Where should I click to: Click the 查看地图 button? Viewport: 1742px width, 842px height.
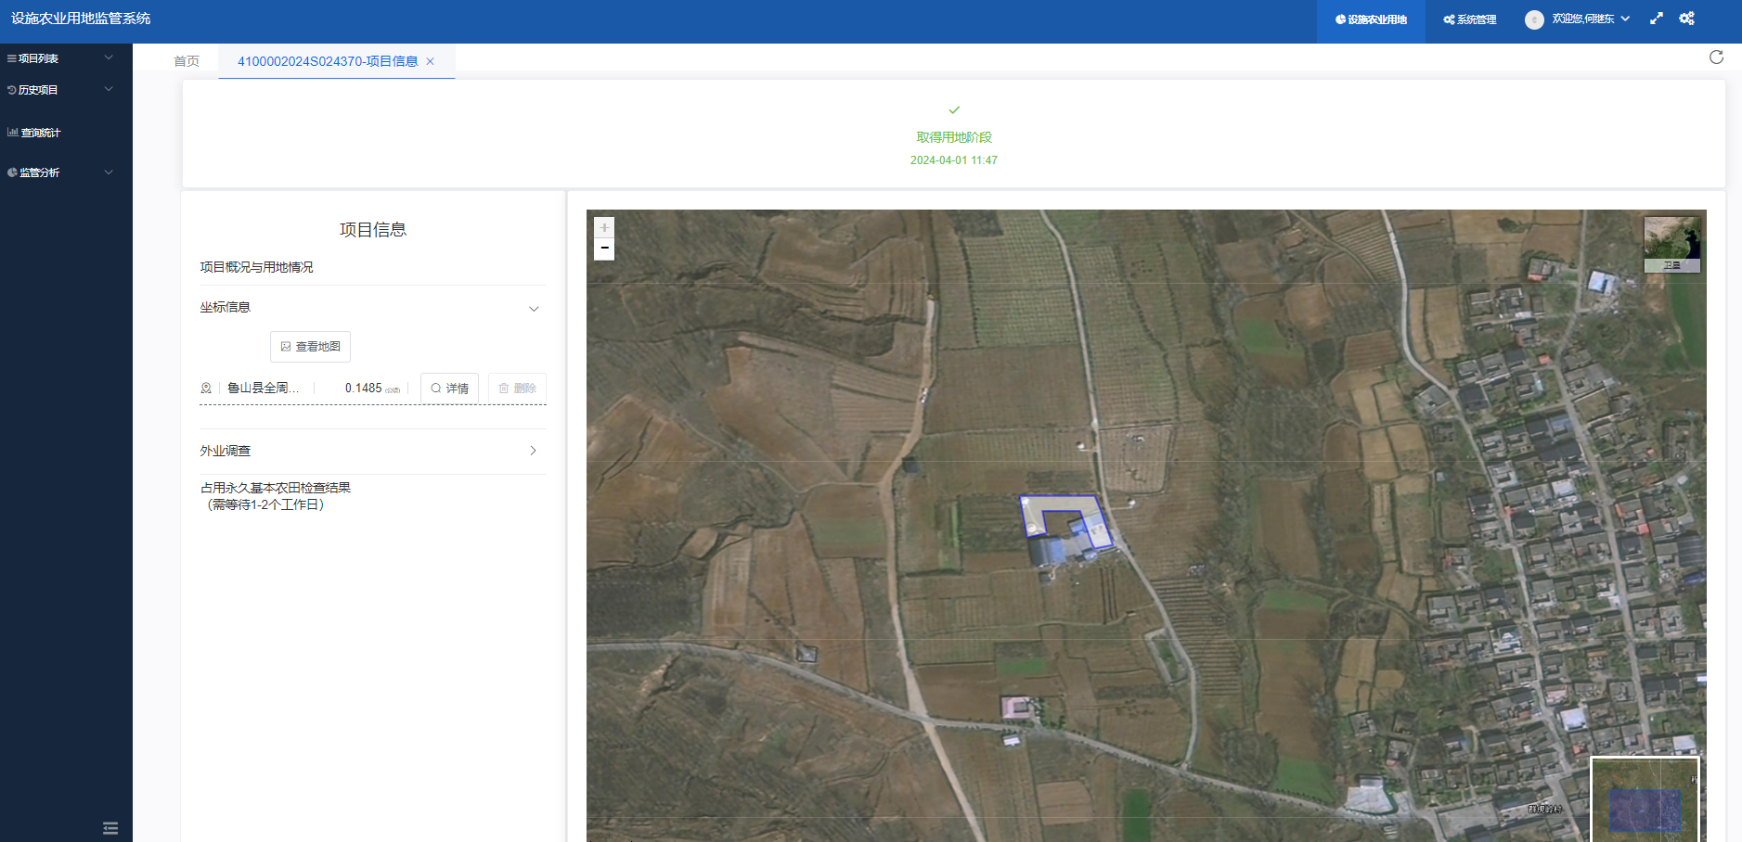[310, 347]
